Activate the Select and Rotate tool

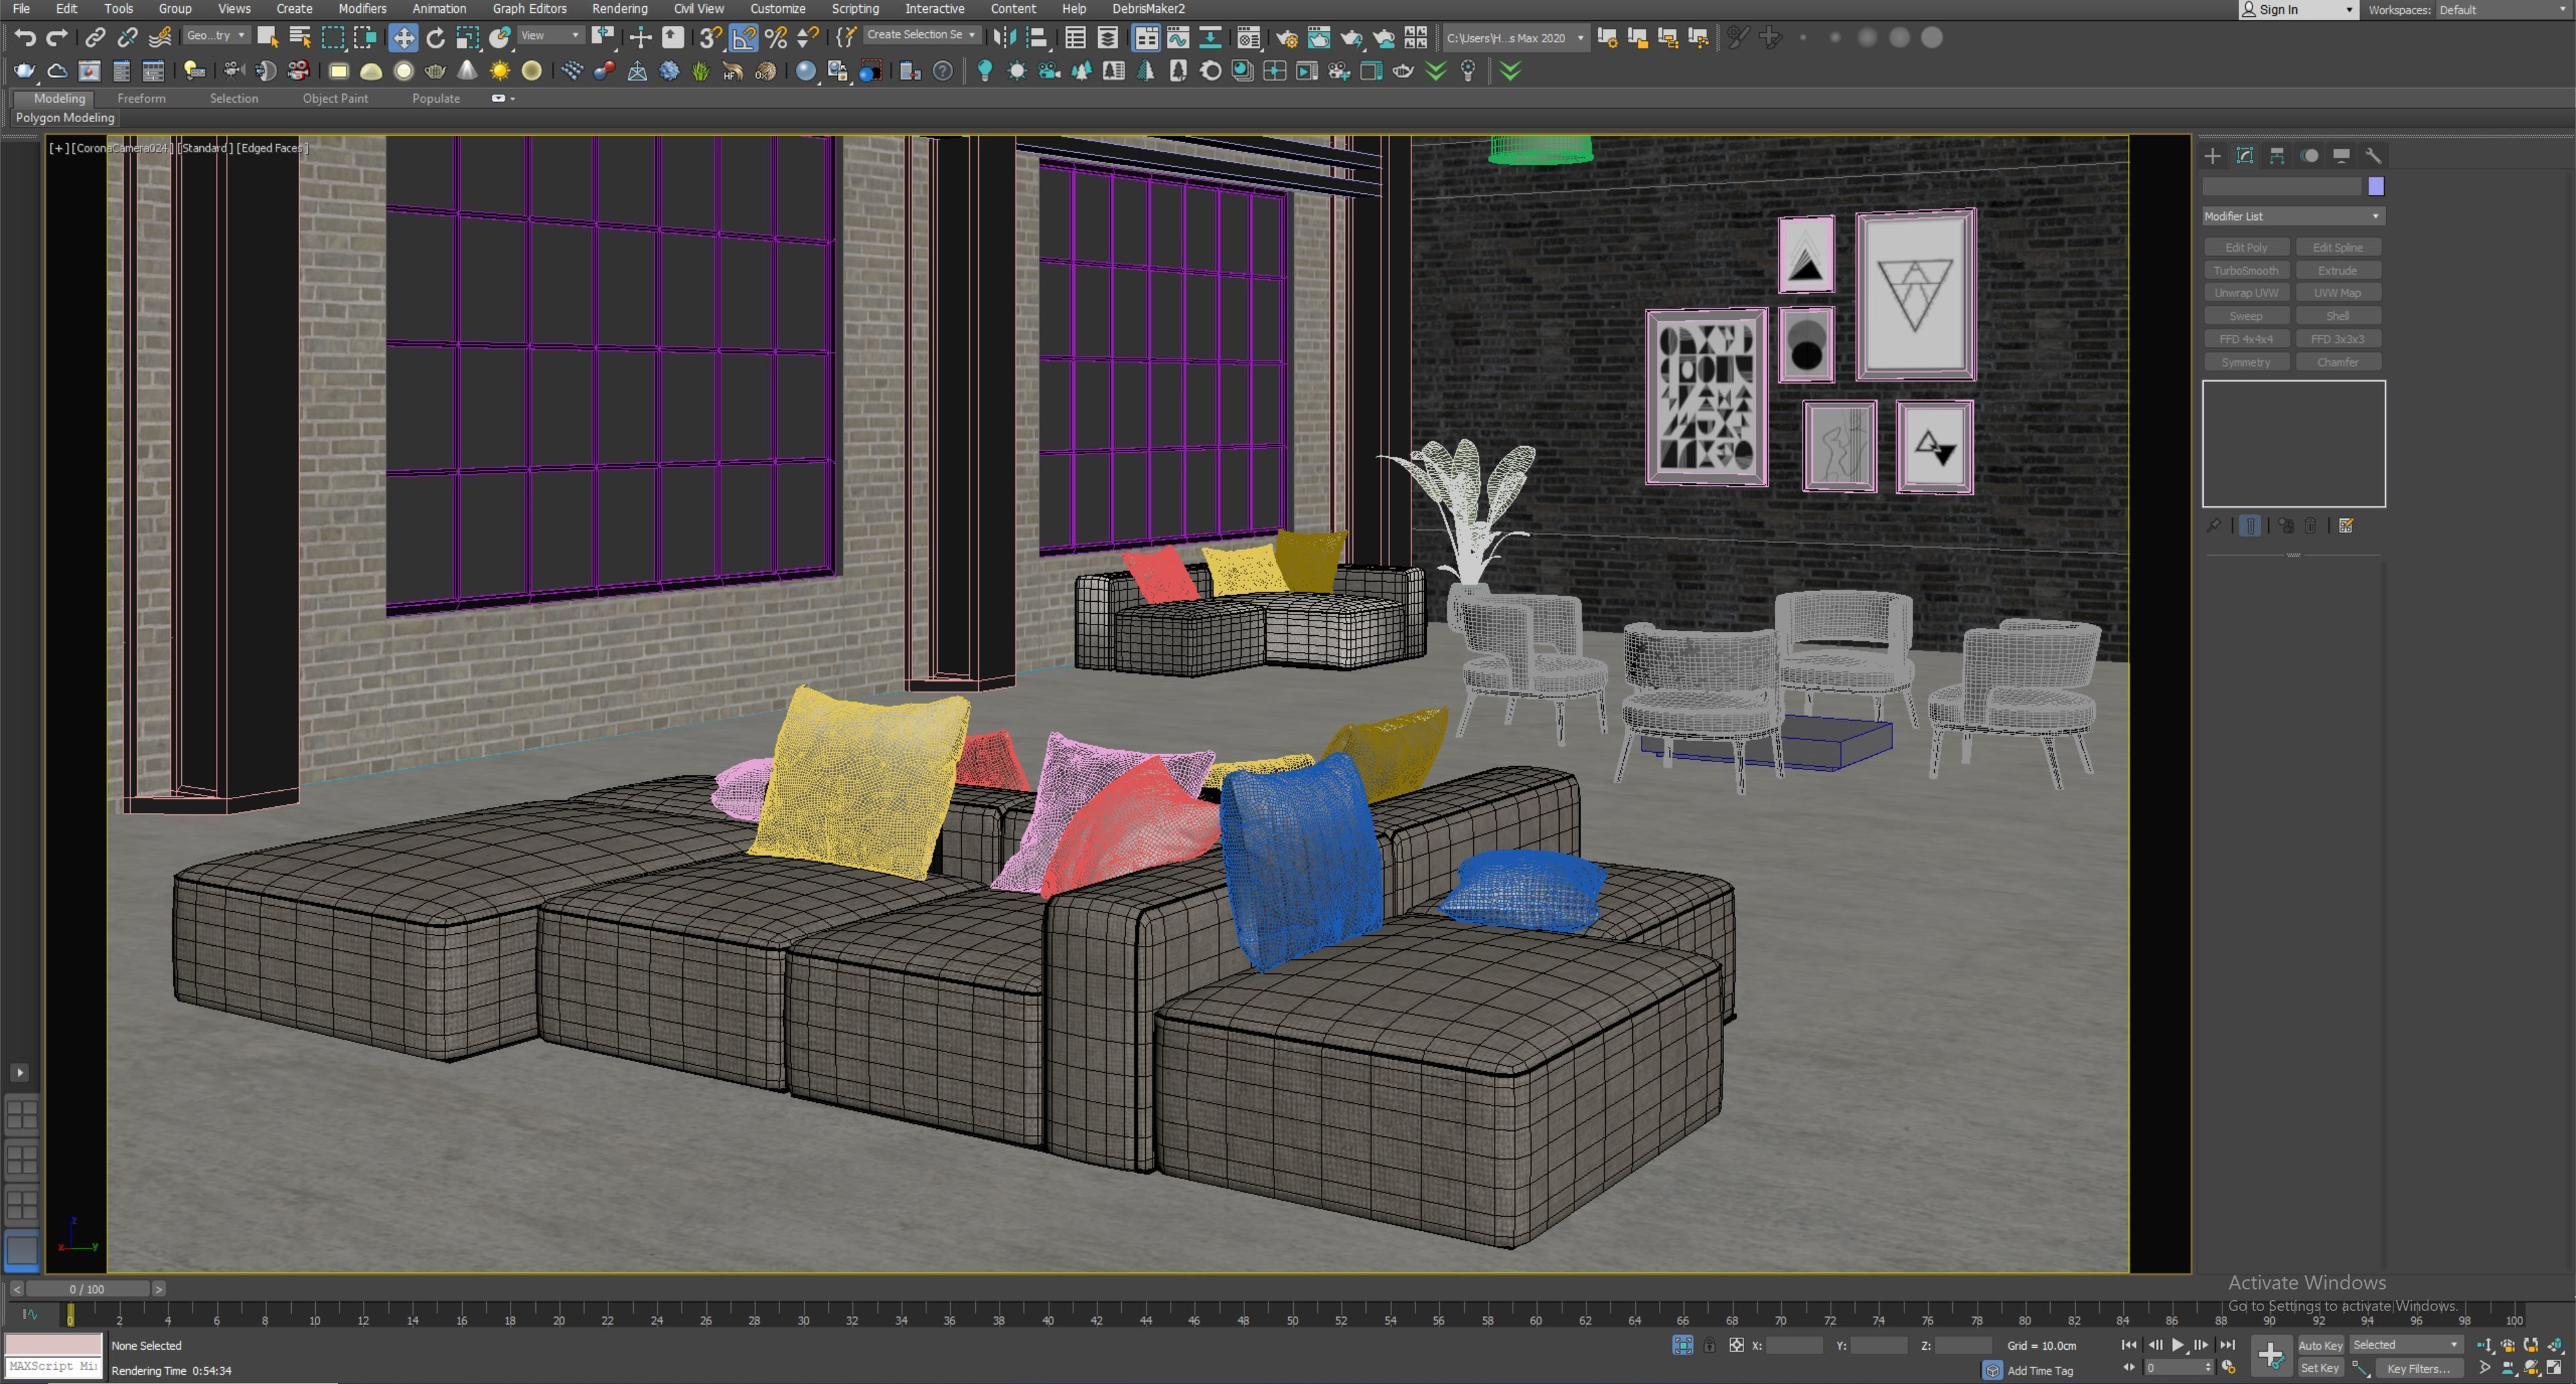(x=435, y=38)
